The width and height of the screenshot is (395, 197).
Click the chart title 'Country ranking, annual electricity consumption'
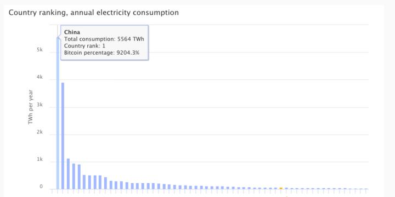[x=94, y=13]
